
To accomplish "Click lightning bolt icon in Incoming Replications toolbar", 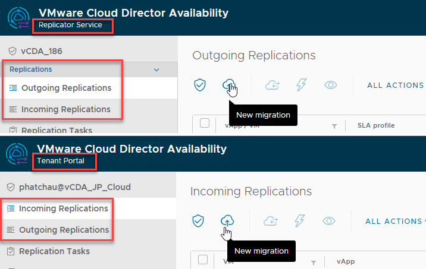I will [300, 221].
